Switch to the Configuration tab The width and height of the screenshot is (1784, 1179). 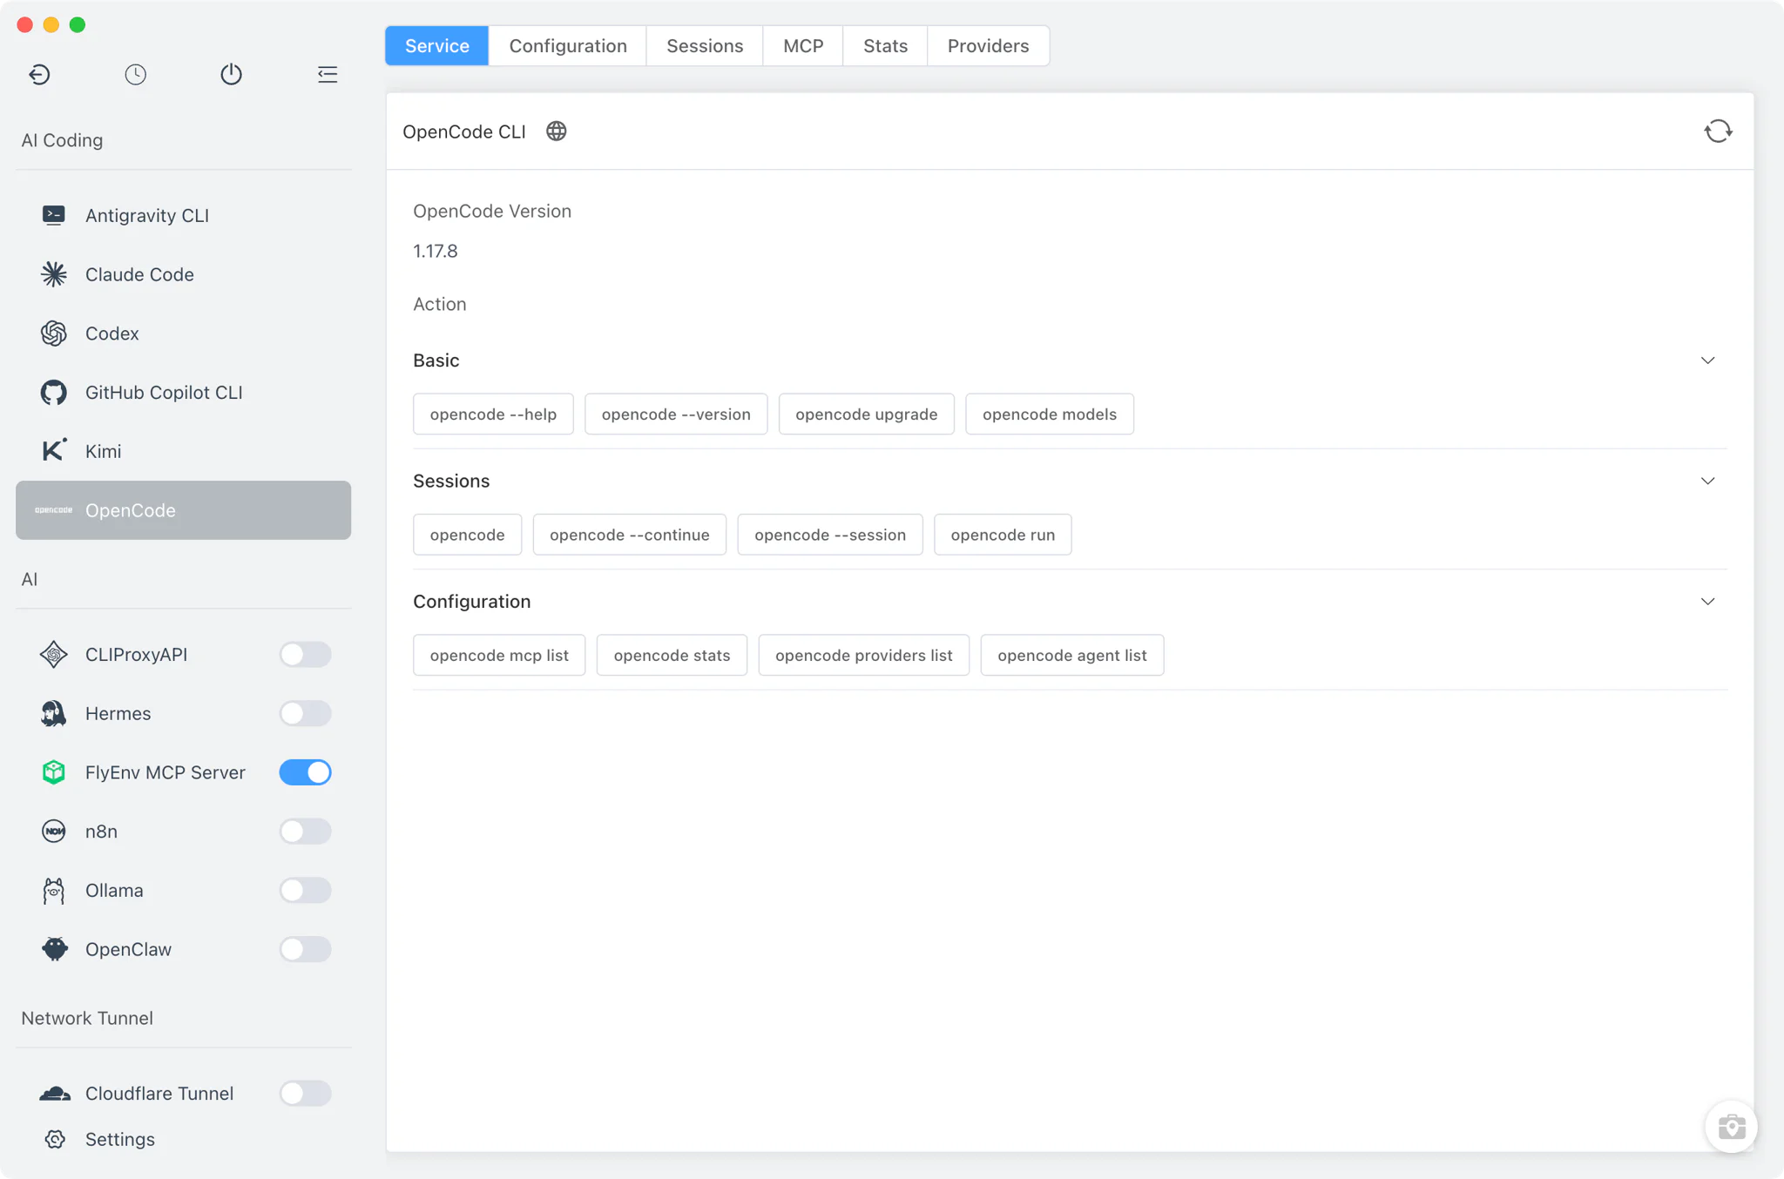[x=568, y=46]
